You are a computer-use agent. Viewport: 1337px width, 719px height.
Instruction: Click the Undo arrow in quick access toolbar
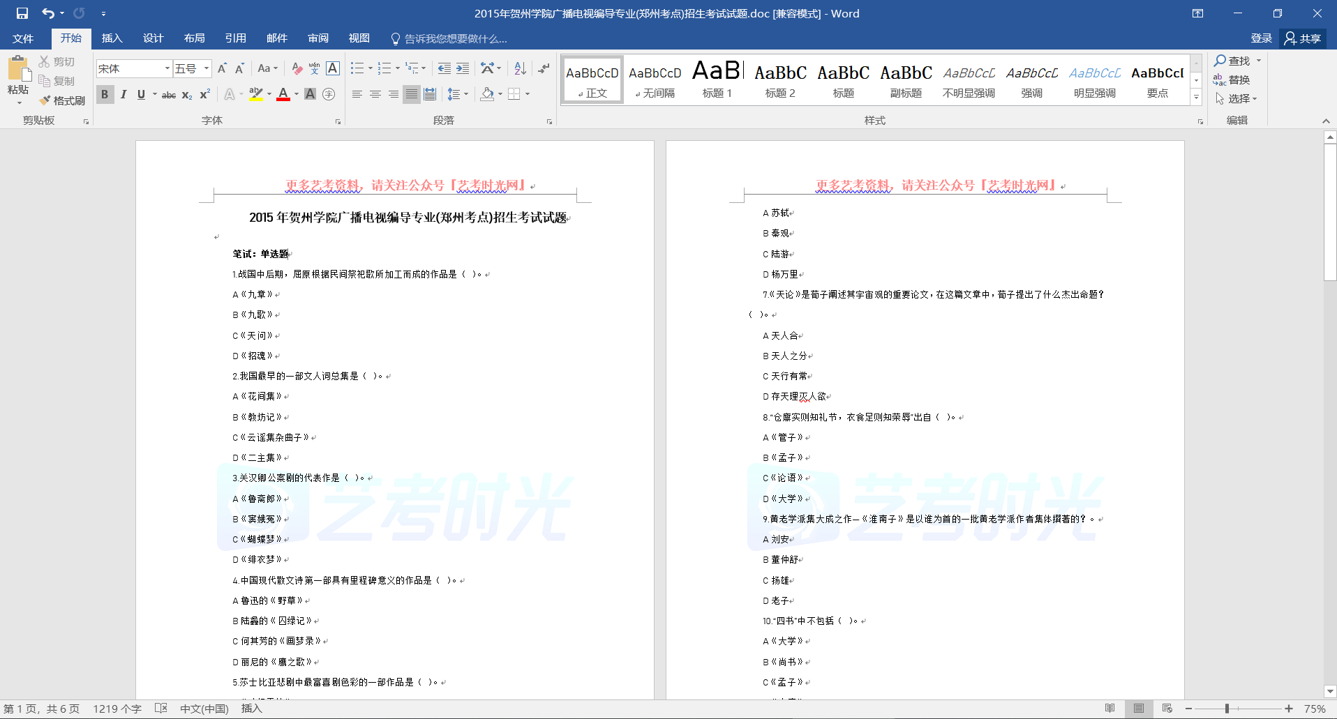point(47,13)
